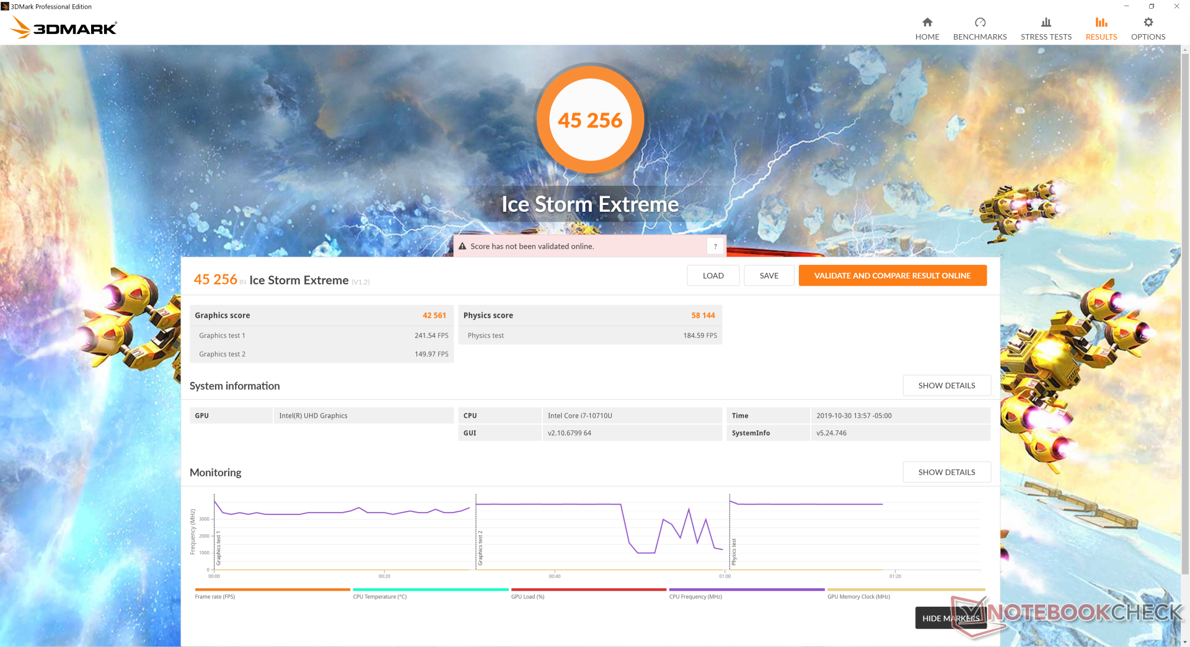Click the Physics score value 58 144
The width and height of the screenshot is (1190, 647).
click(x=703, y=315)
